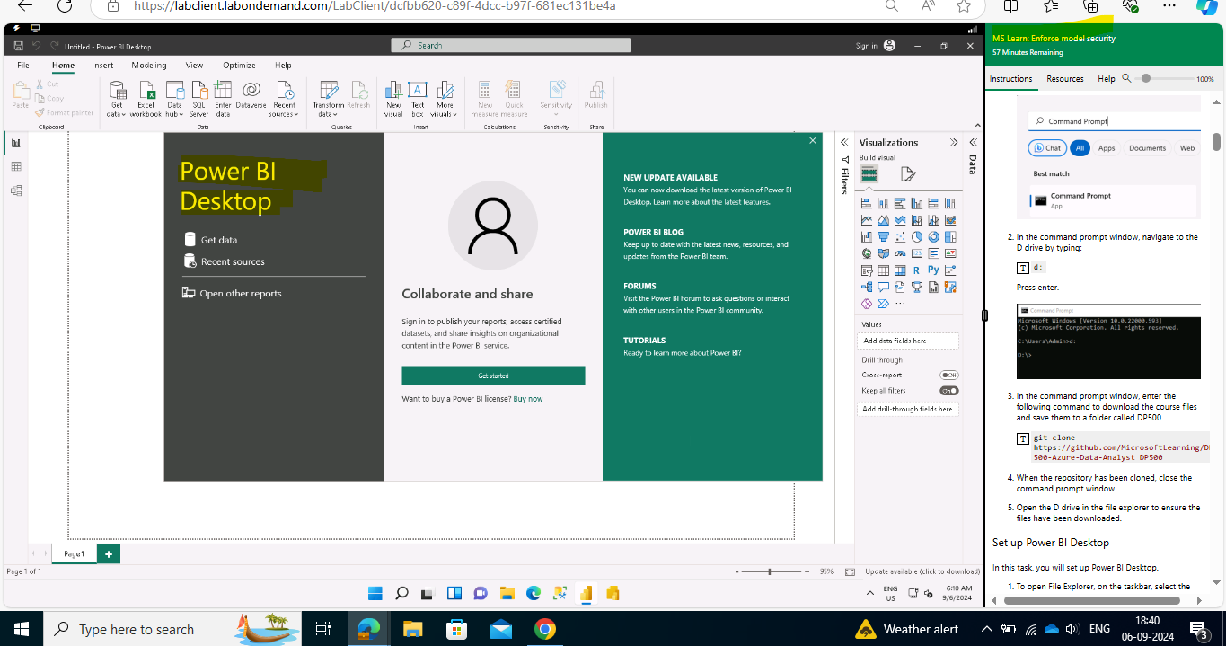Switch to Table view in left sidebar
This screenshot has height=646, width=1226.
pos(15,166)
